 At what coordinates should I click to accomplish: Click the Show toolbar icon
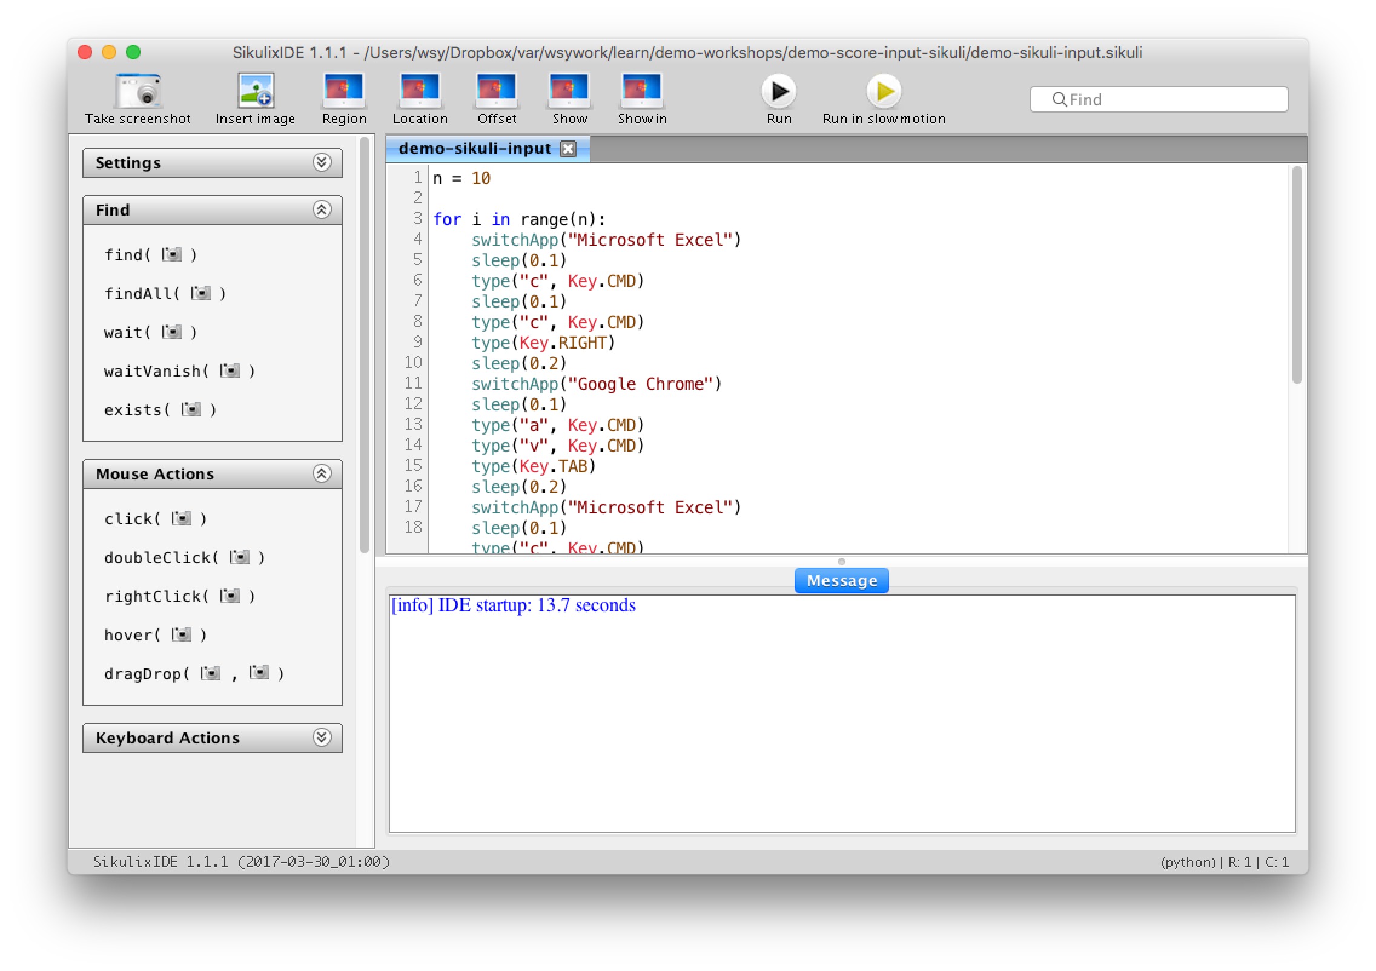coord(569,91)
